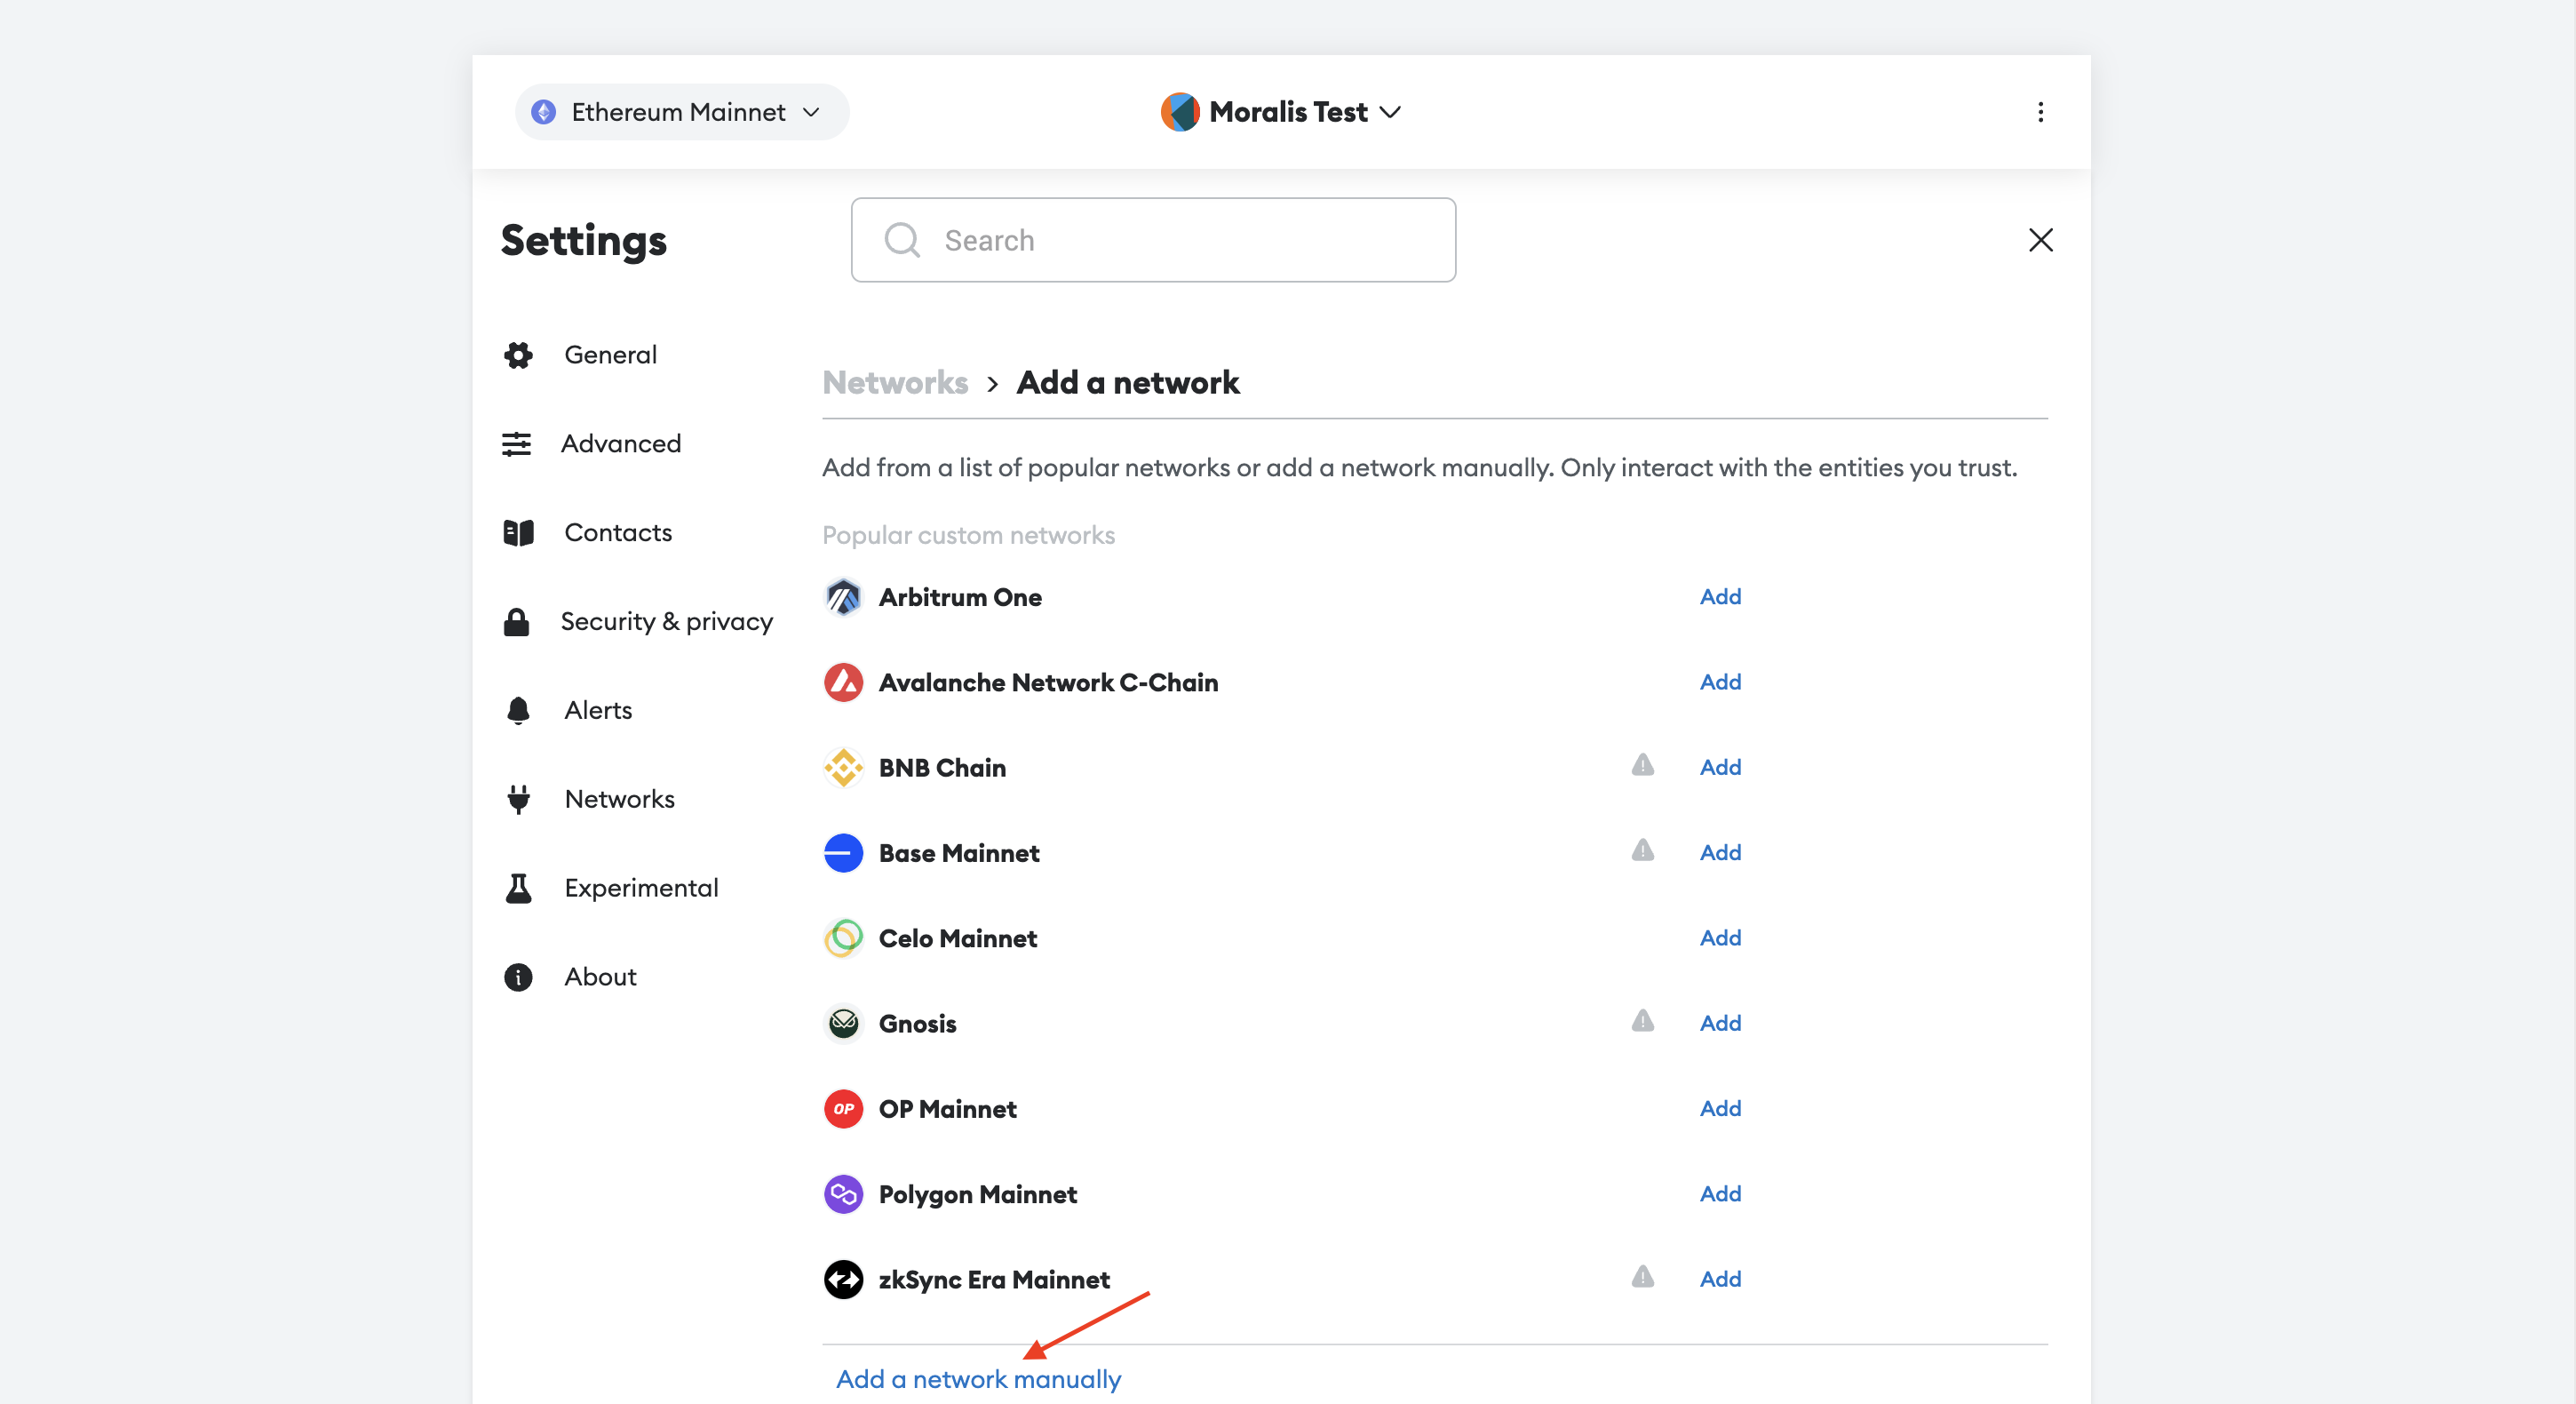The image size is (2576, 1404).
Task: Click the About info icon
Action: tap(518, 977)
